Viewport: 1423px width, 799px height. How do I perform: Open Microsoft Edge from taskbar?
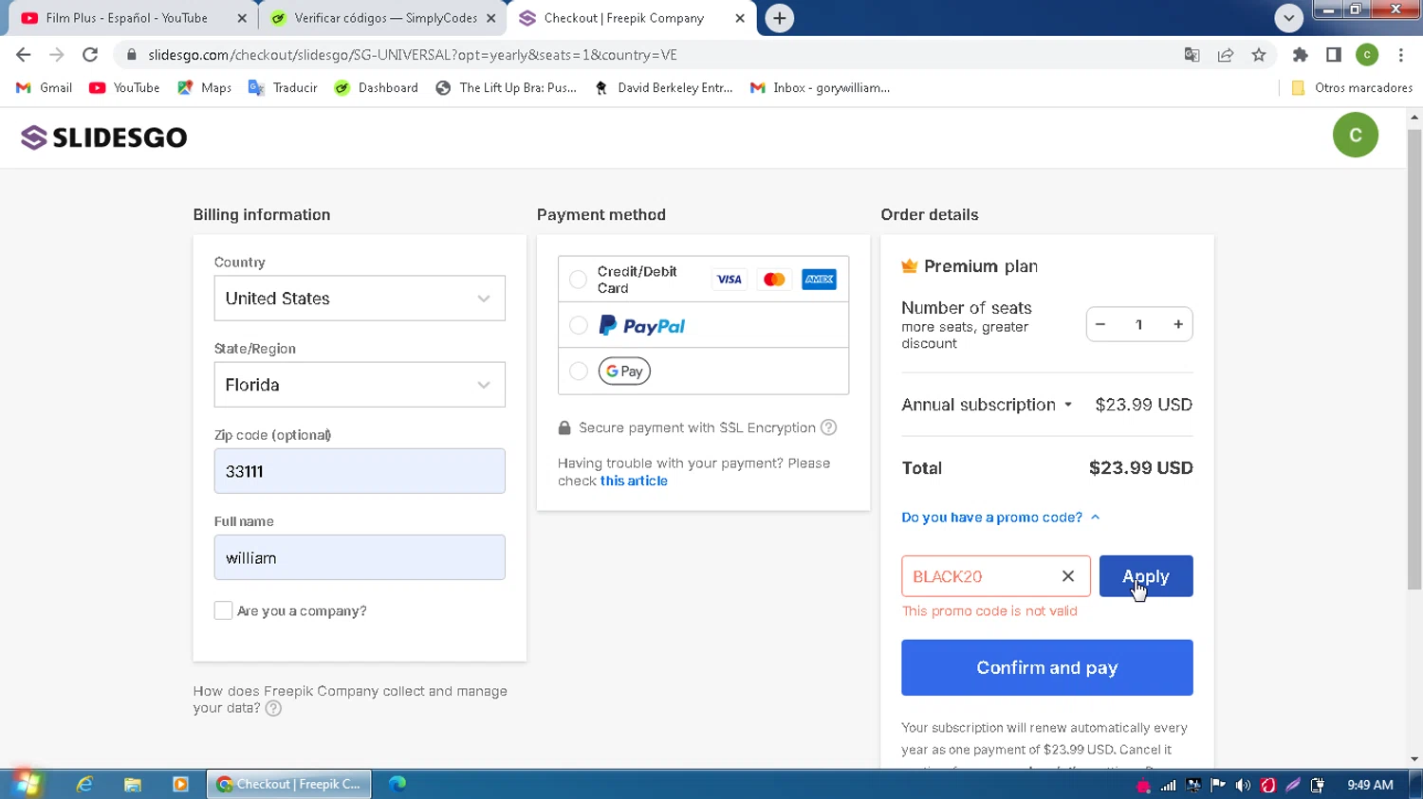click(397, 784)
